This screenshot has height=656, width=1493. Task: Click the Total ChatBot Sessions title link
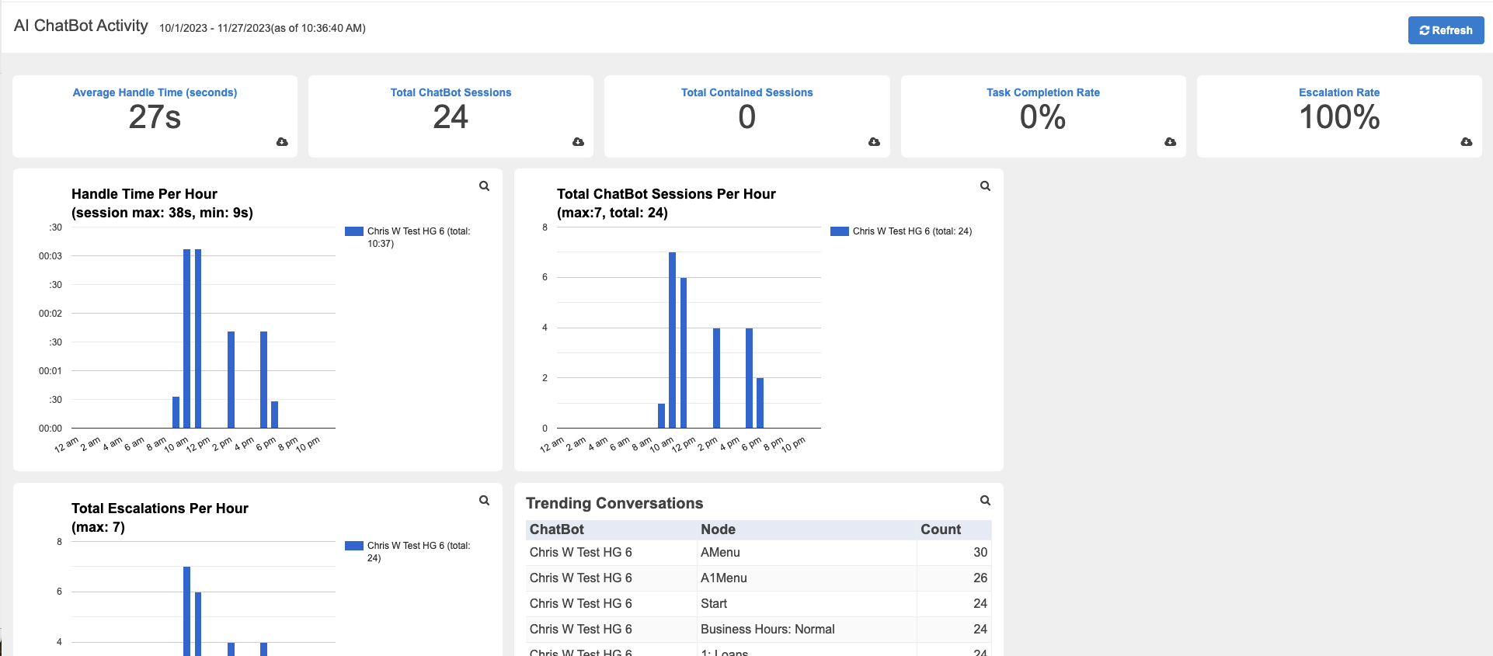click(451, 92)
